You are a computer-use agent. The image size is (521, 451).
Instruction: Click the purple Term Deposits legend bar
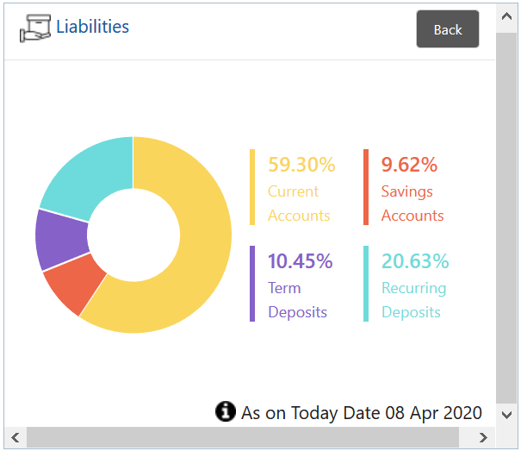[252, 284]
